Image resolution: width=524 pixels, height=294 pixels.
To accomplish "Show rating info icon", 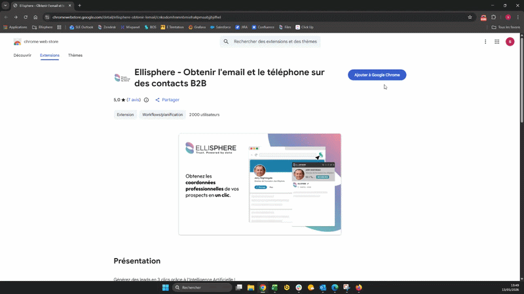I will pyautogui.click(x=146, y=100).
